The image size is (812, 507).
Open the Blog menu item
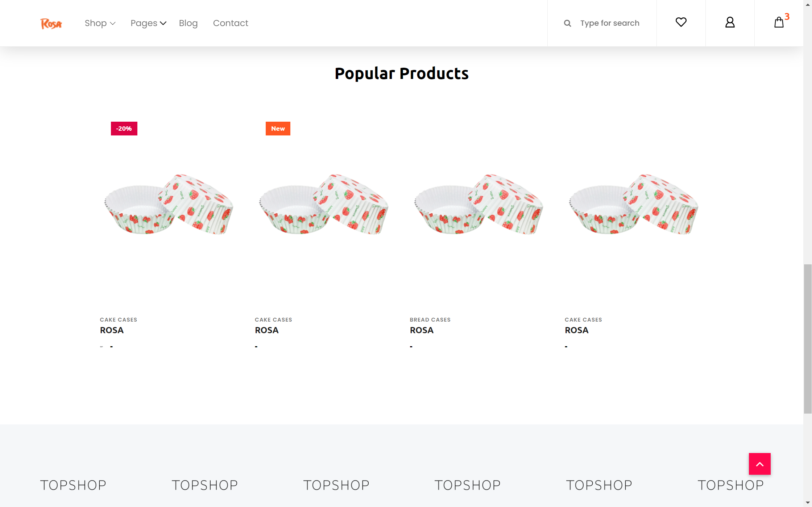coord(188,23)
